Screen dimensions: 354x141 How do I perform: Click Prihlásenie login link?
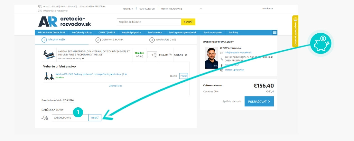267,9
